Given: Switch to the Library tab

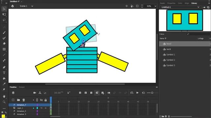Looking at the screenshot, I should [194, 3].
